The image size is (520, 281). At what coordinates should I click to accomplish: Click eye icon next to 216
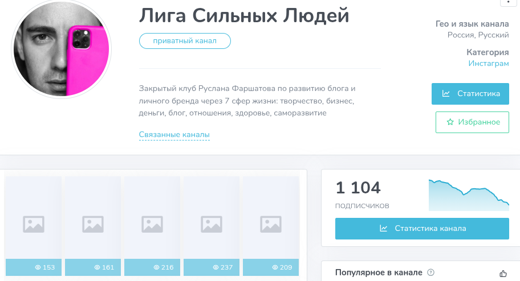coord(157,267)
